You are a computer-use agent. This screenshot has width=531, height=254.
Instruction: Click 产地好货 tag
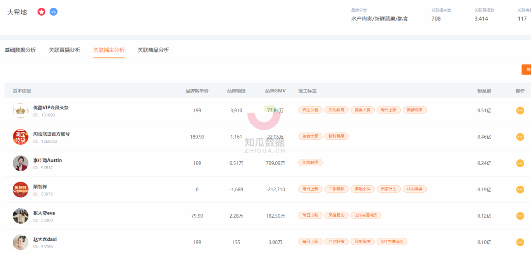click(336, 242)
